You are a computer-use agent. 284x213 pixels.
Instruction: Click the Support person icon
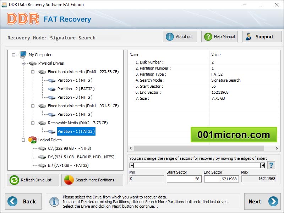pos(249,36)
